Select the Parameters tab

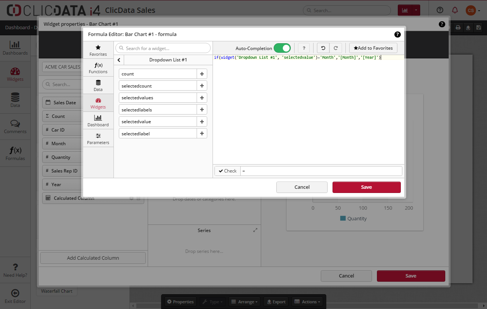pyautogui.click(x=98, y=138)
